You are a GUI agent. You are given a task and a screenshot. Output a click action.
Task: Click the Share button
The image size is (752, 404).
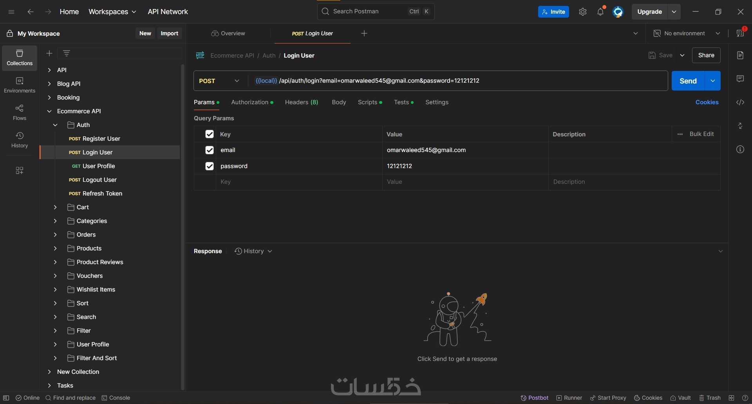coord(706,55)
